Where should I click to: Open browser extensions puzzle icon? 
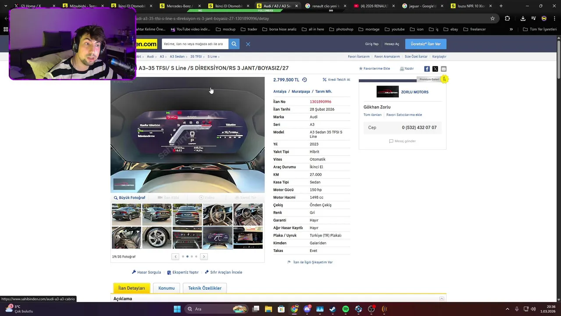508,18
